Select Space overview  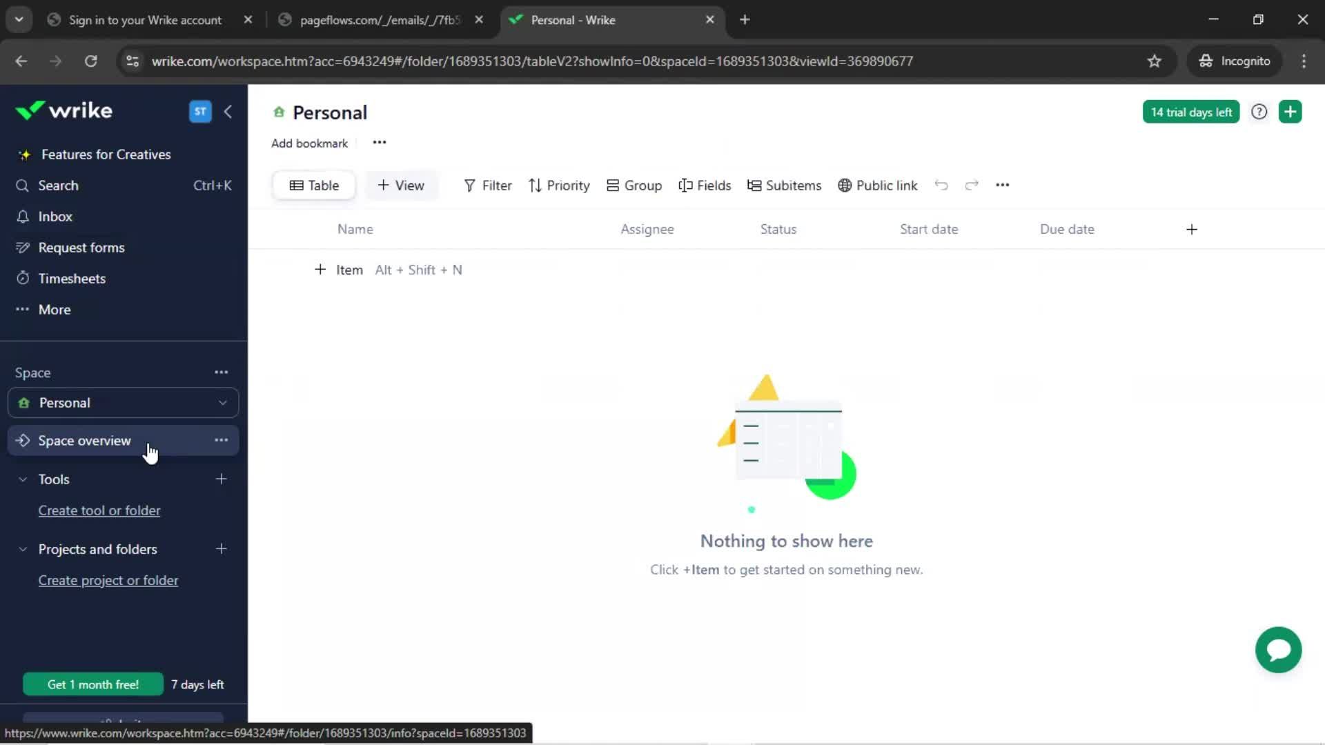[x=84, y=441]
